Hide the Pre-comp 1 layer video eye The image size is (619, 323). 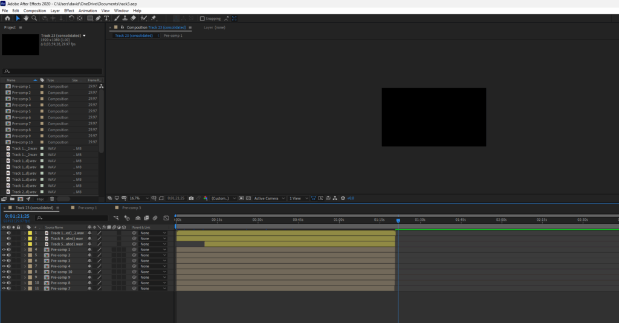tap(4, 250)
